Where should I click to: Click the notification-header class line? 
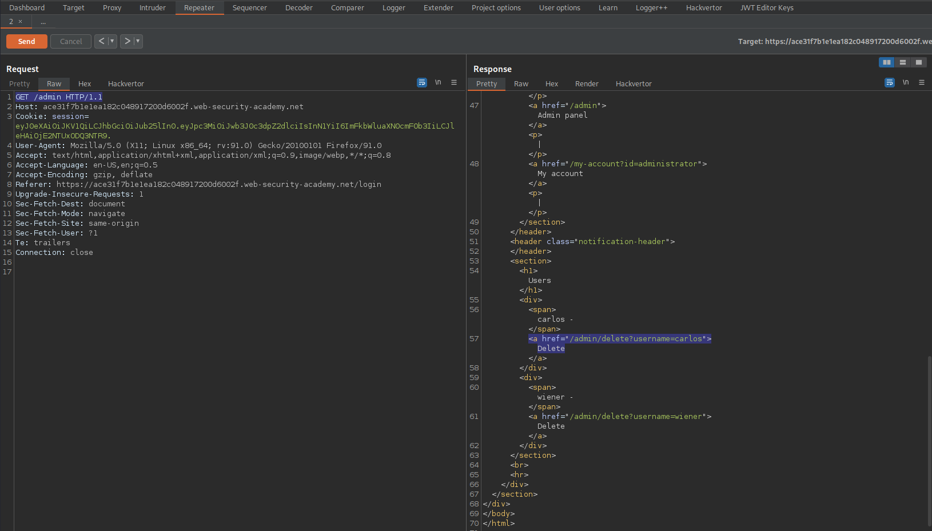(592, 241)
